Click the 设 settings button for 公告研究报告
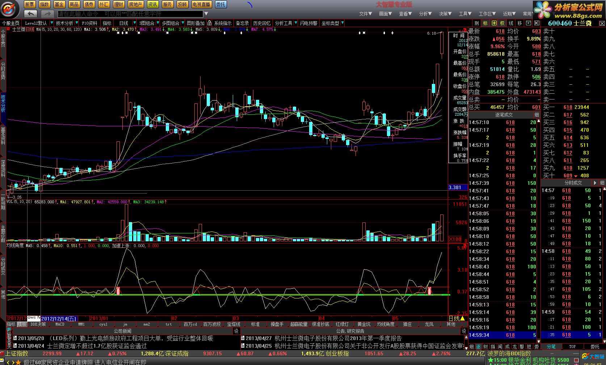 pyautogui.click(x=464, y=331)
